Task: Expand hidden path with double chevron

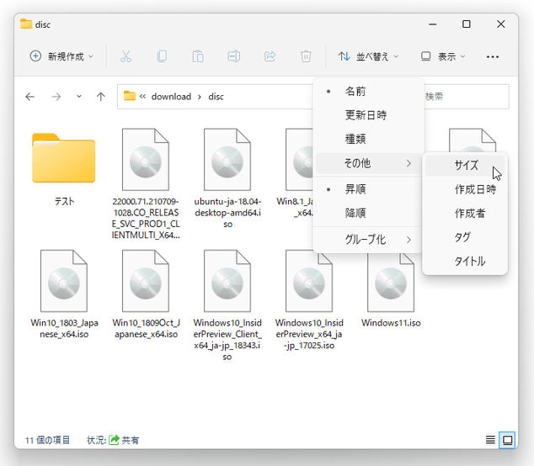Action: click(142, 97)
